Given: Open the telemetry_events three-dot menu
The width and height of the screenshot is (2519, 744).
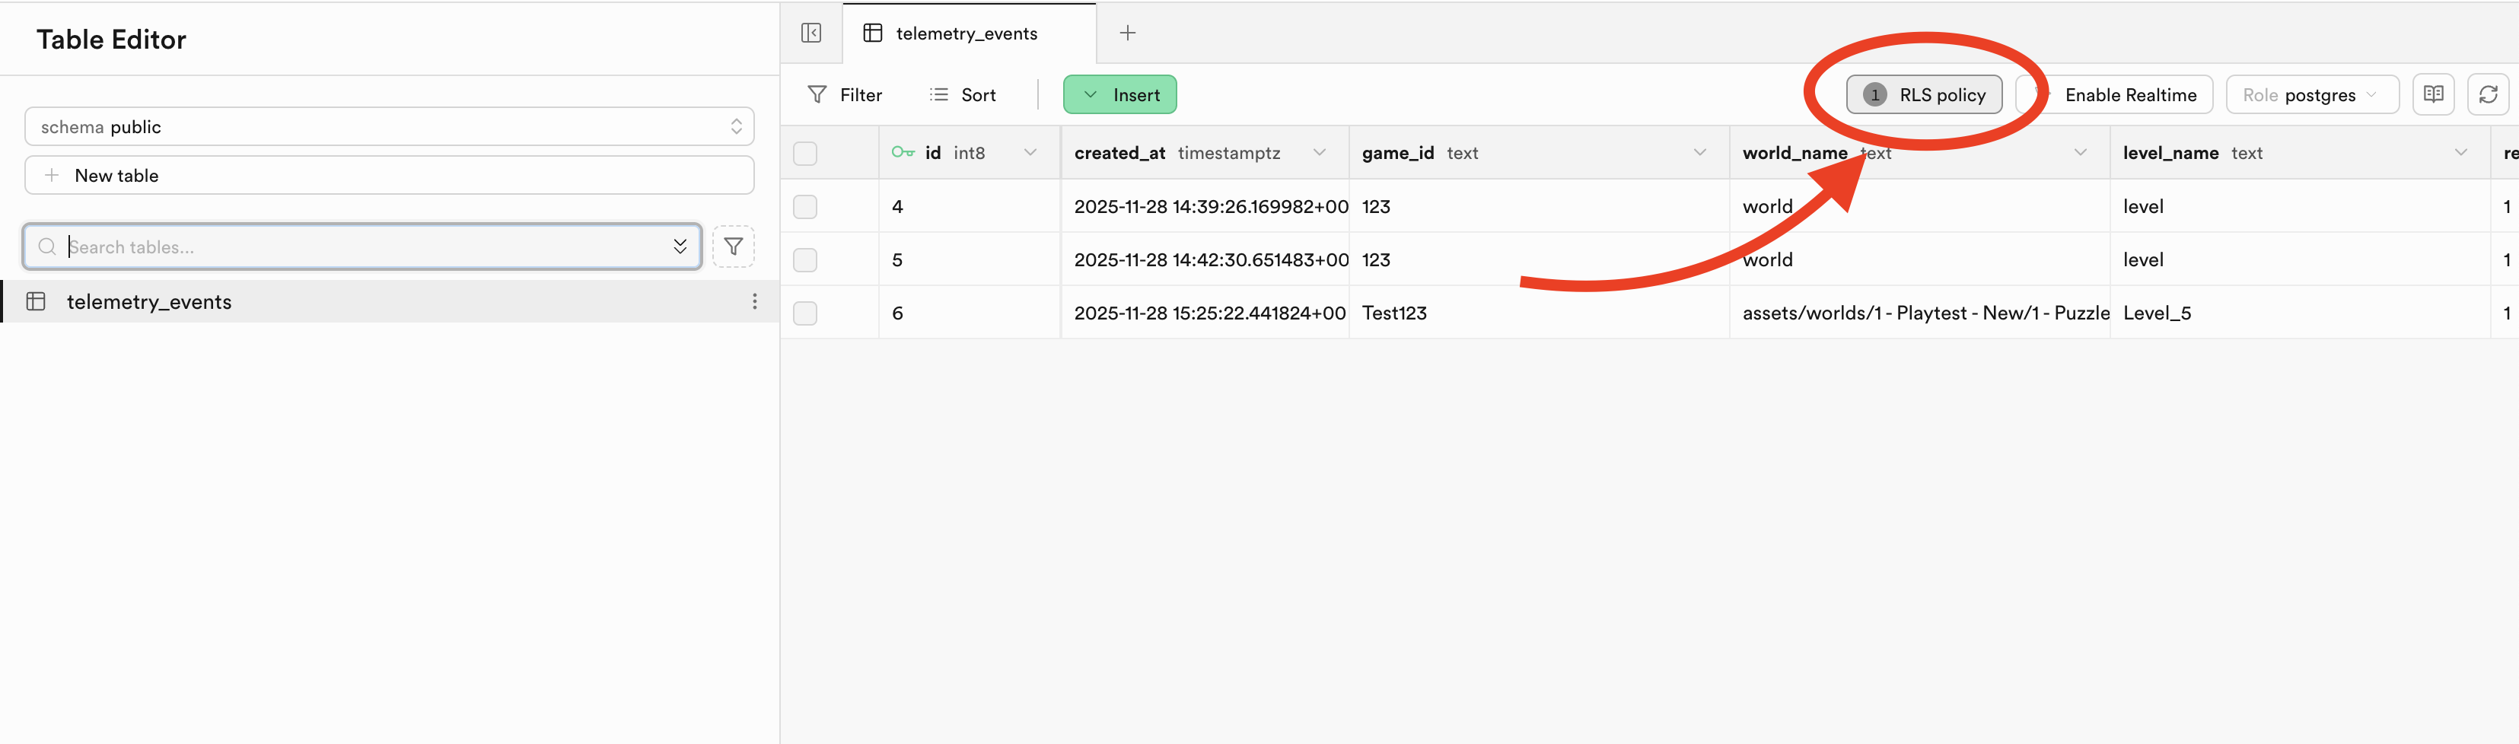Looking at the screenshot, I should 754,301.
